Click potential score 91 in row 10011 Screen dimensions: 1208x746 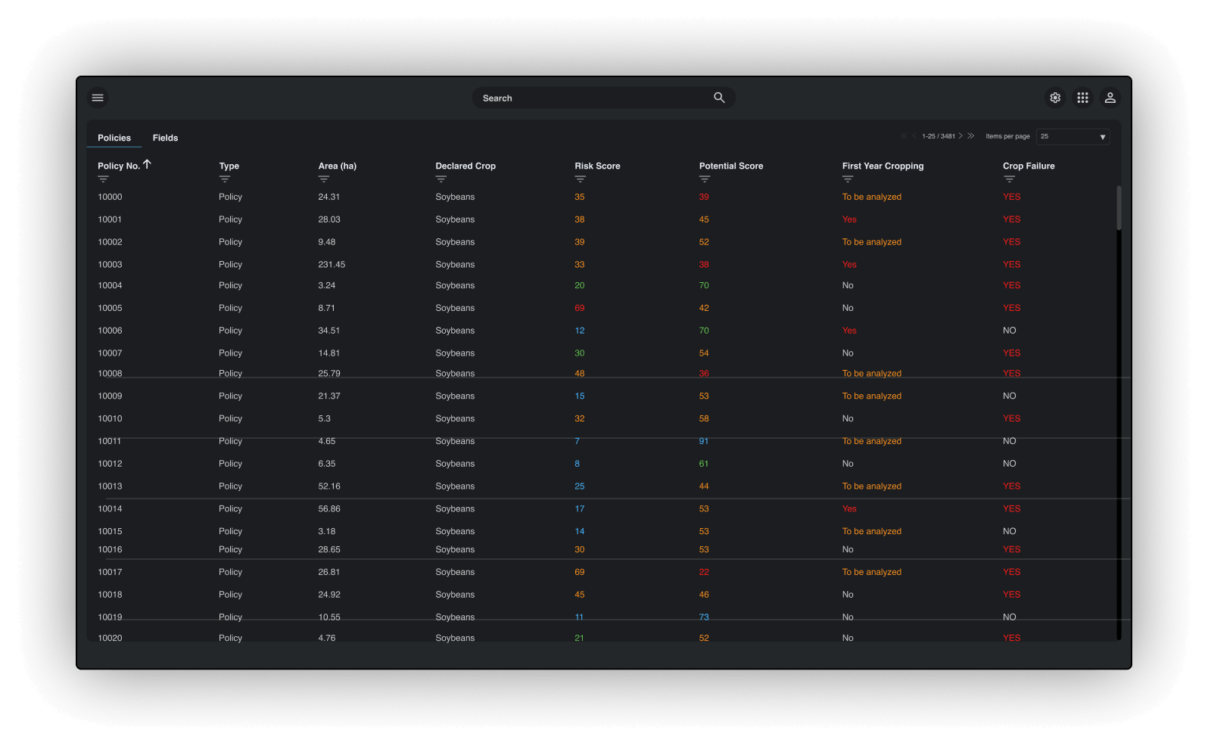(x=704, y=441)
